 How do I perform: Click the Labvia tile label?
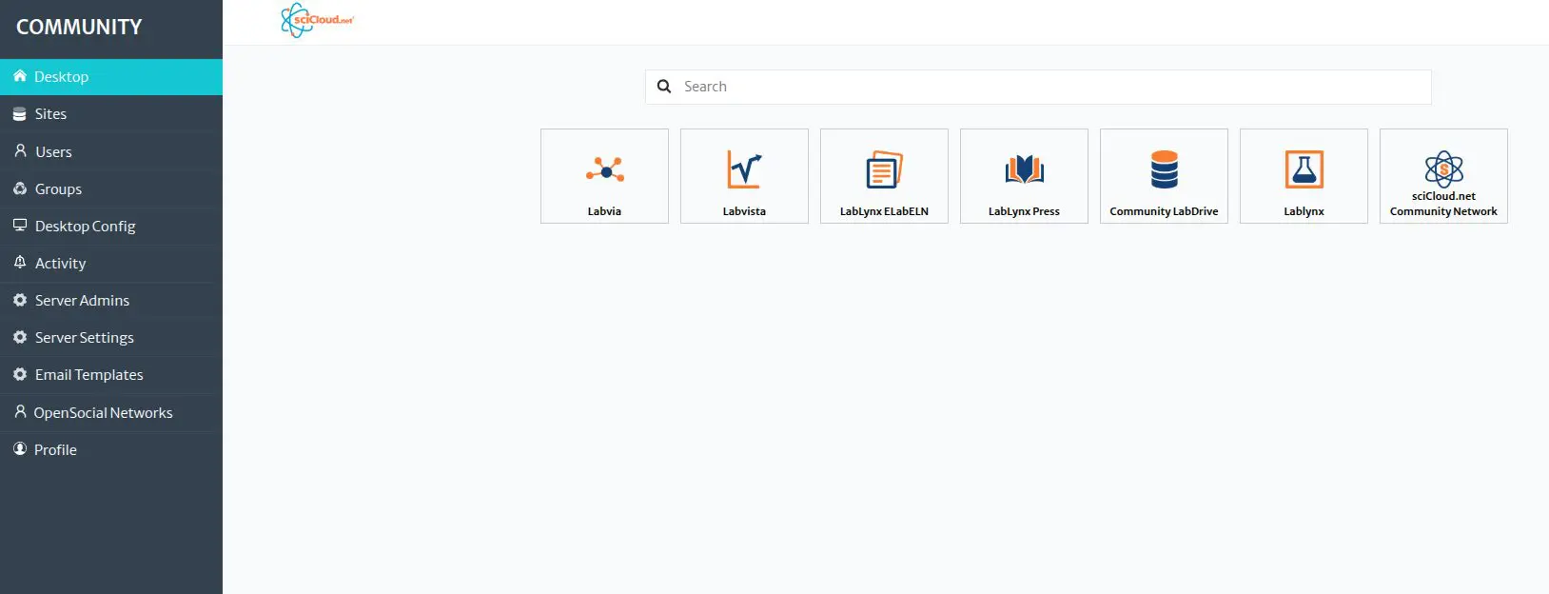tap(604, 211)
